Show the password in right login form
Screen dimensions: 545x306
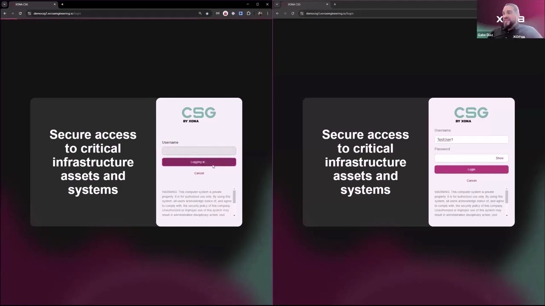(499, 158)
